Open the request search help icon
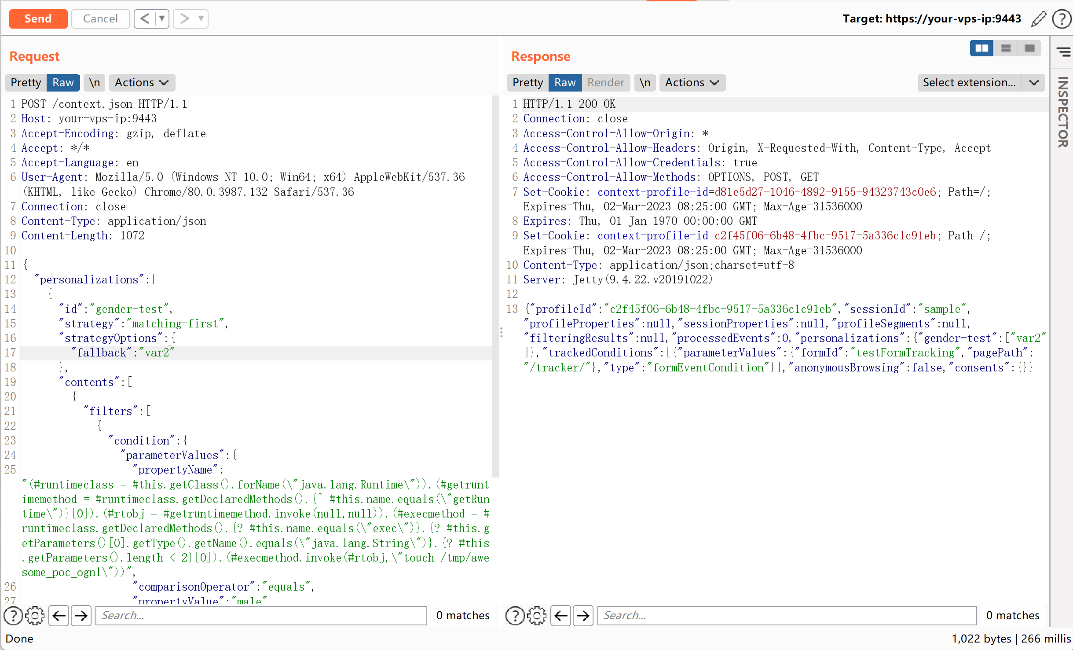This screenshot has height=650, width=1073. (13, 615)
